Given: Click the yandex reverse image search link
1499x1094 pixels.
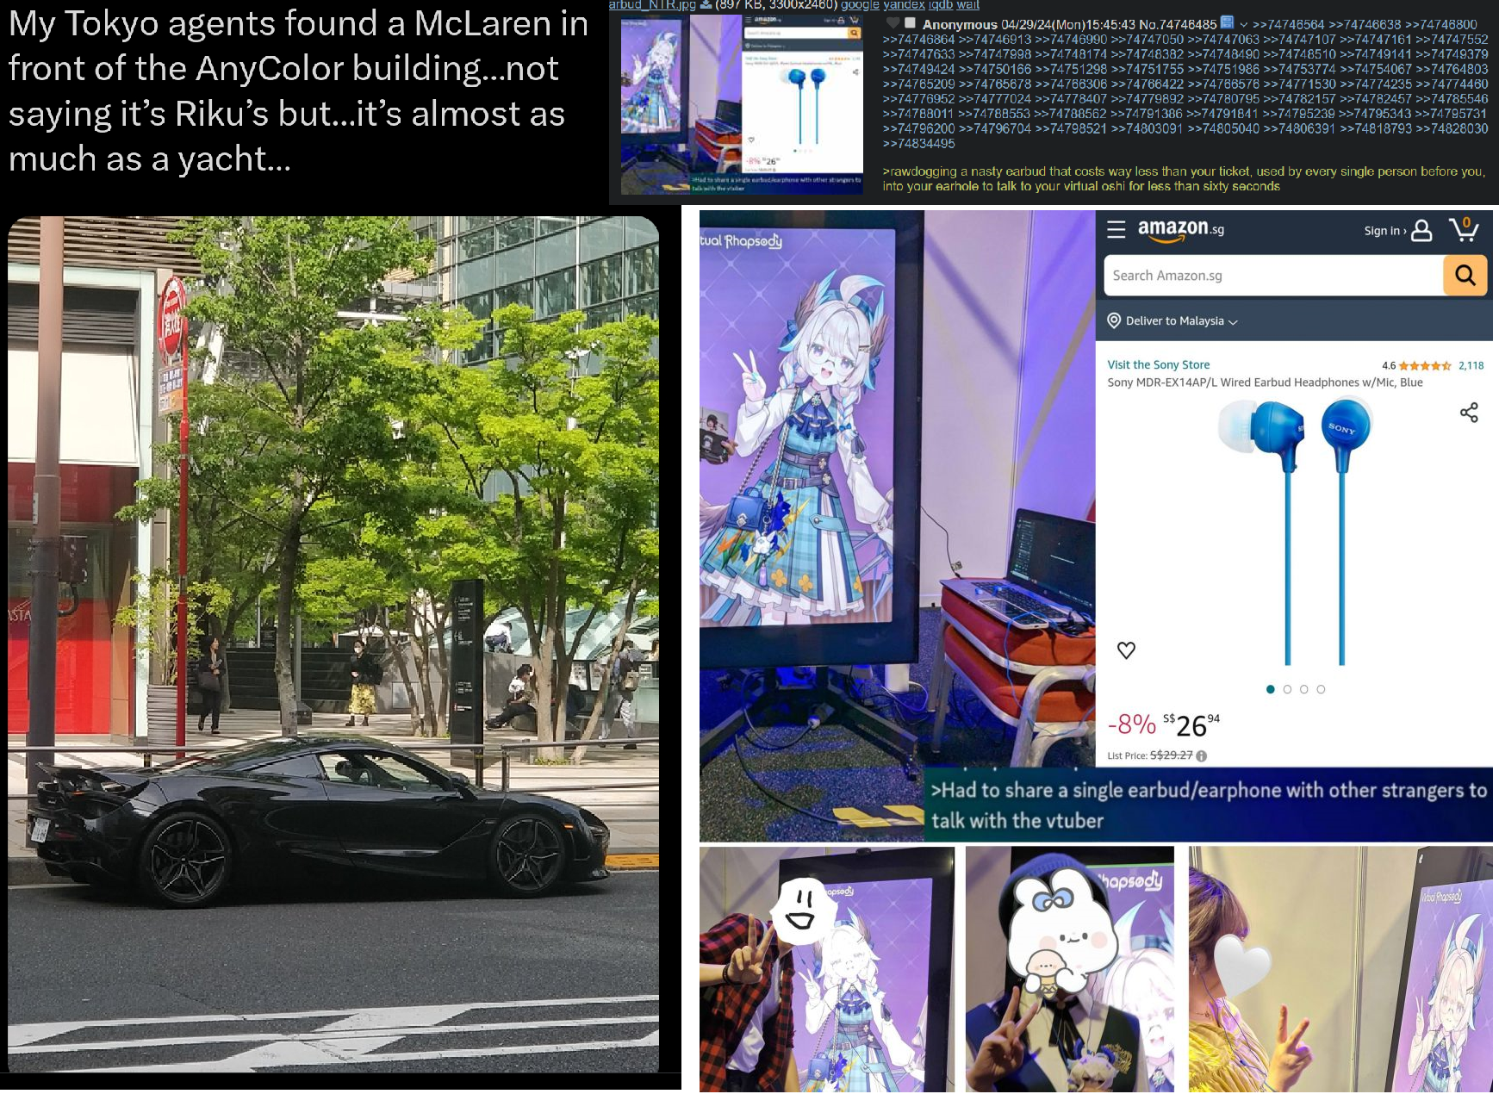Looking at the screenshot, I should click(904, 5).
